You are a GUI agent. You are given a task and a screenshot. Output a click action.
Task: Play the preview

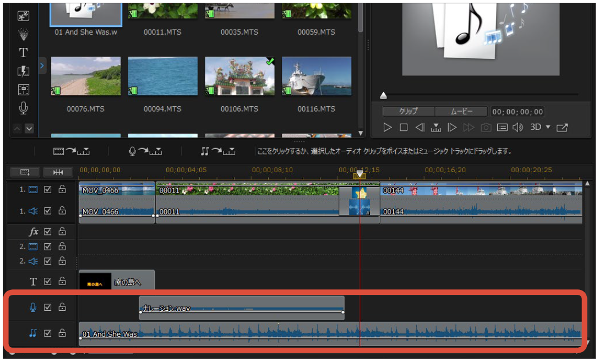click(x=388, y=128)
